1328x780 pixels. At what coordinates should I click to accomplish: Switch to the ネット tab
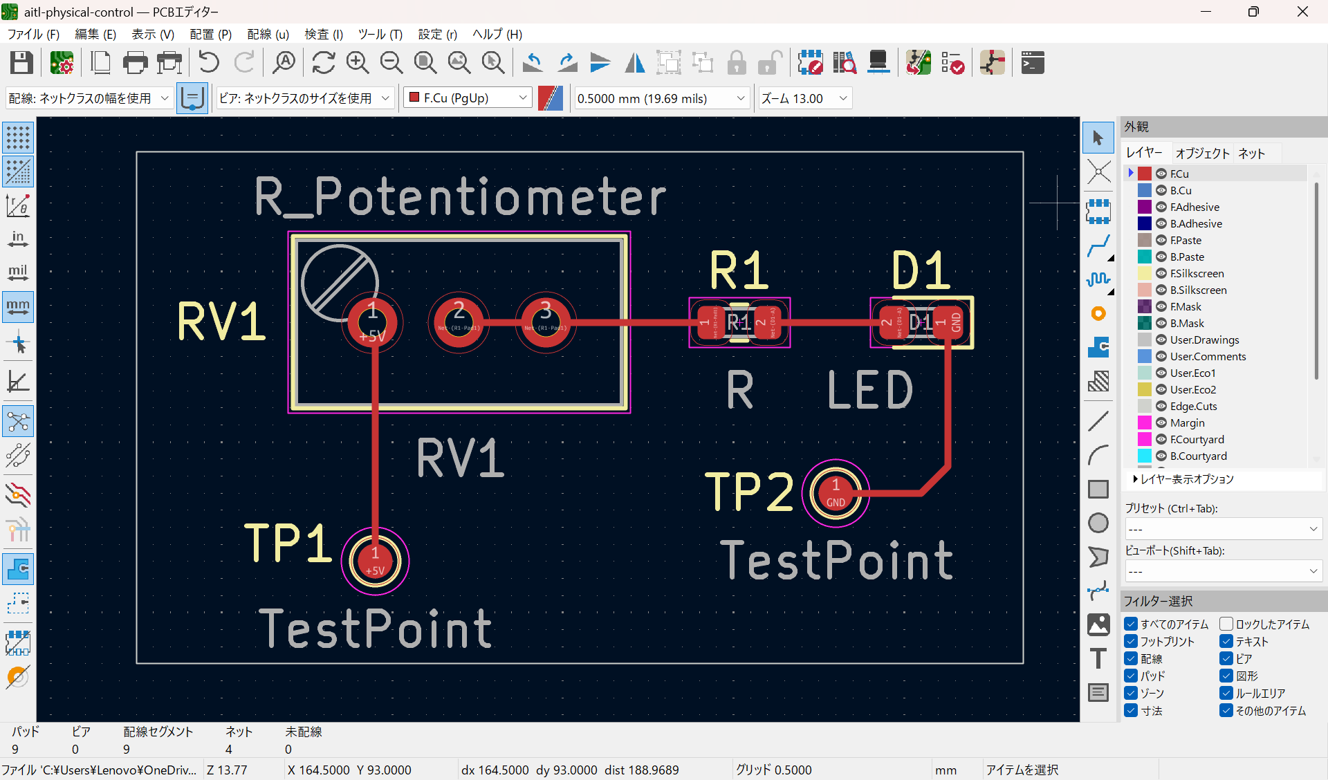click(1253, 153)
